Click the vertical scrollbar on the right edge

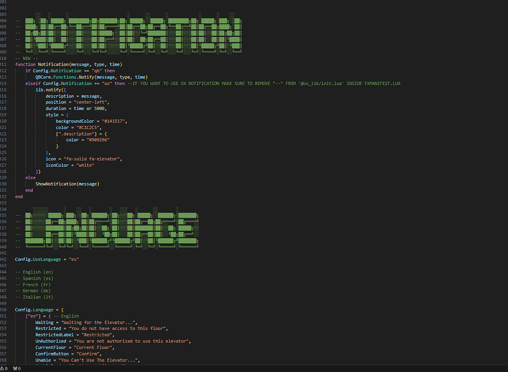pyautogui.click(x=506, y=149)
